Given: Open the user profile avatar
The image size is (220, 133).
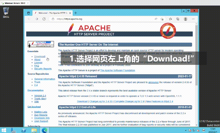Looking at the screenshot, I should point(185,19).
